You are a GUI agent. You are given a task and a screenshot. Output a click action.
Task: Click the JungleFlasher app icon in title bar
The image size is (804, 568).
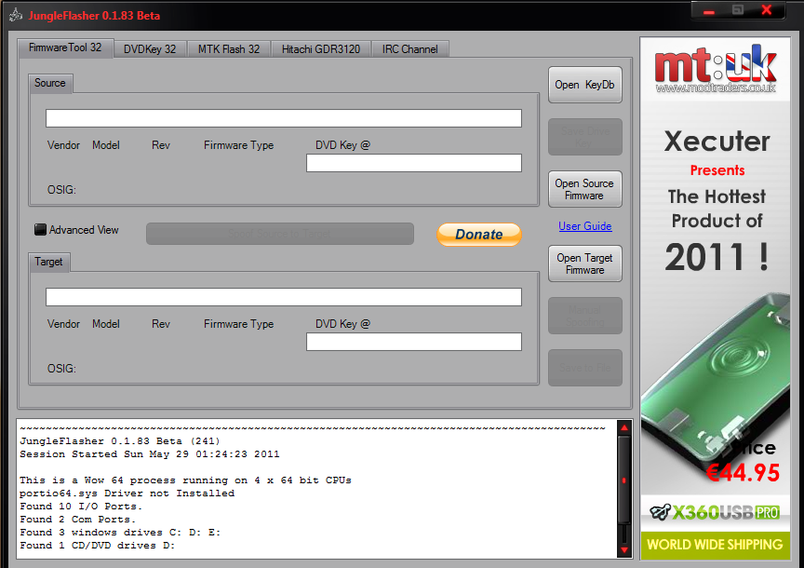coord(16,16)
